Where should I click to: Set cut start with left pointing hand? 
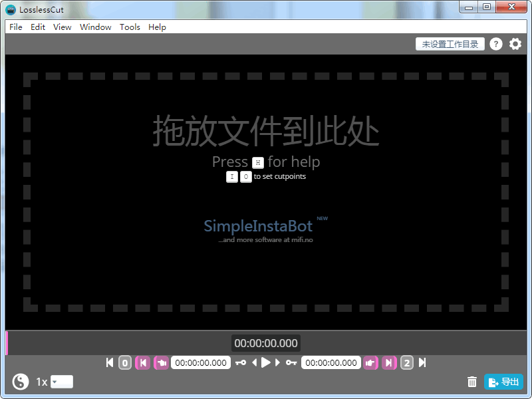(161, 362)
